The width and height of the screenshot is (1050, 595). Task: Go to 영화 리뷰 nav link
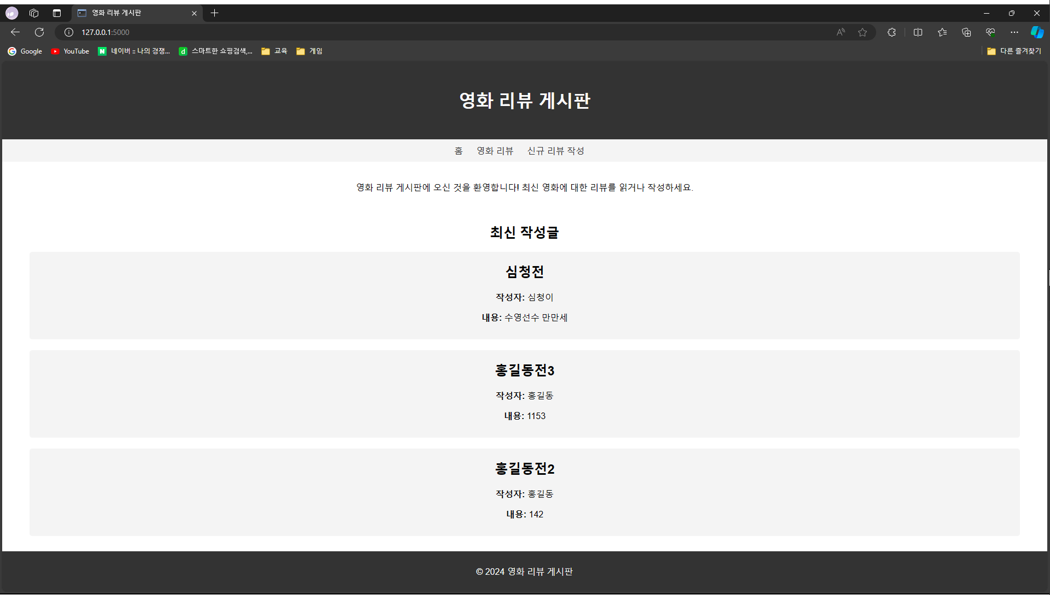495,151
